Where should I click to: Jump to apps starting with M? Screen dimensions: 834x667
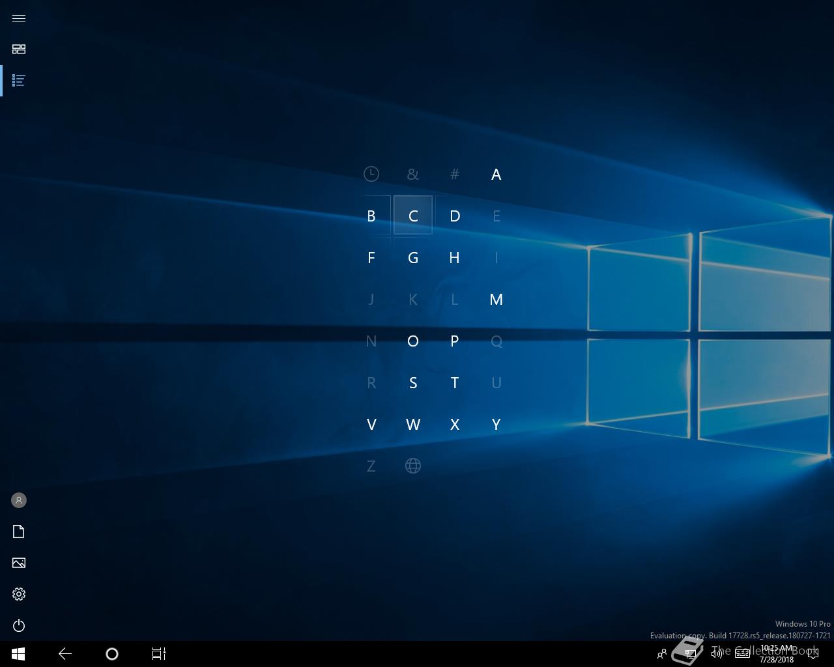(496, 299)
